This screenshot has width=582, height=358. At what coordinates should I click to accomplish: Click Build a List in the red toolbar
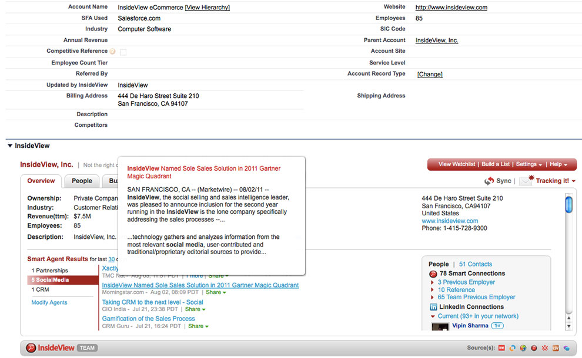pos(496,164)
